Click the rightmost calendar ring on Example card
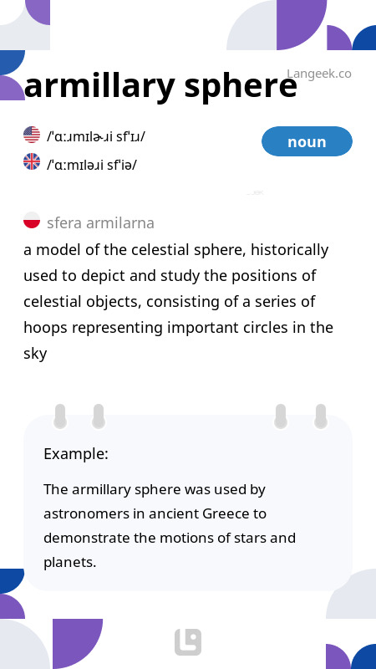The image size is (376, 669). click(321, 416)
